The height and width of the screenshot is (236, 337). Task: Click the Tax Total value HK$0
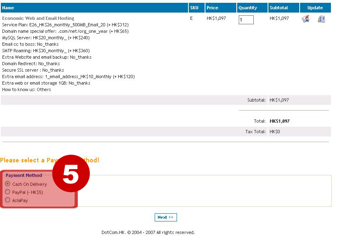click(x=274, y=132)
